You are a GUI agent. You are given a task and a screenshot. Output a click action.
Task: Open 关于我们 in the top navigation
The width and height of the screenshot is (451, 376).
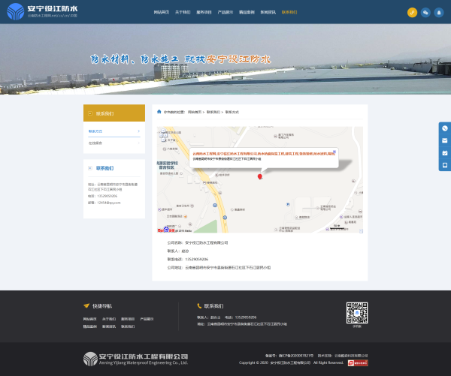tap(183, 12)
